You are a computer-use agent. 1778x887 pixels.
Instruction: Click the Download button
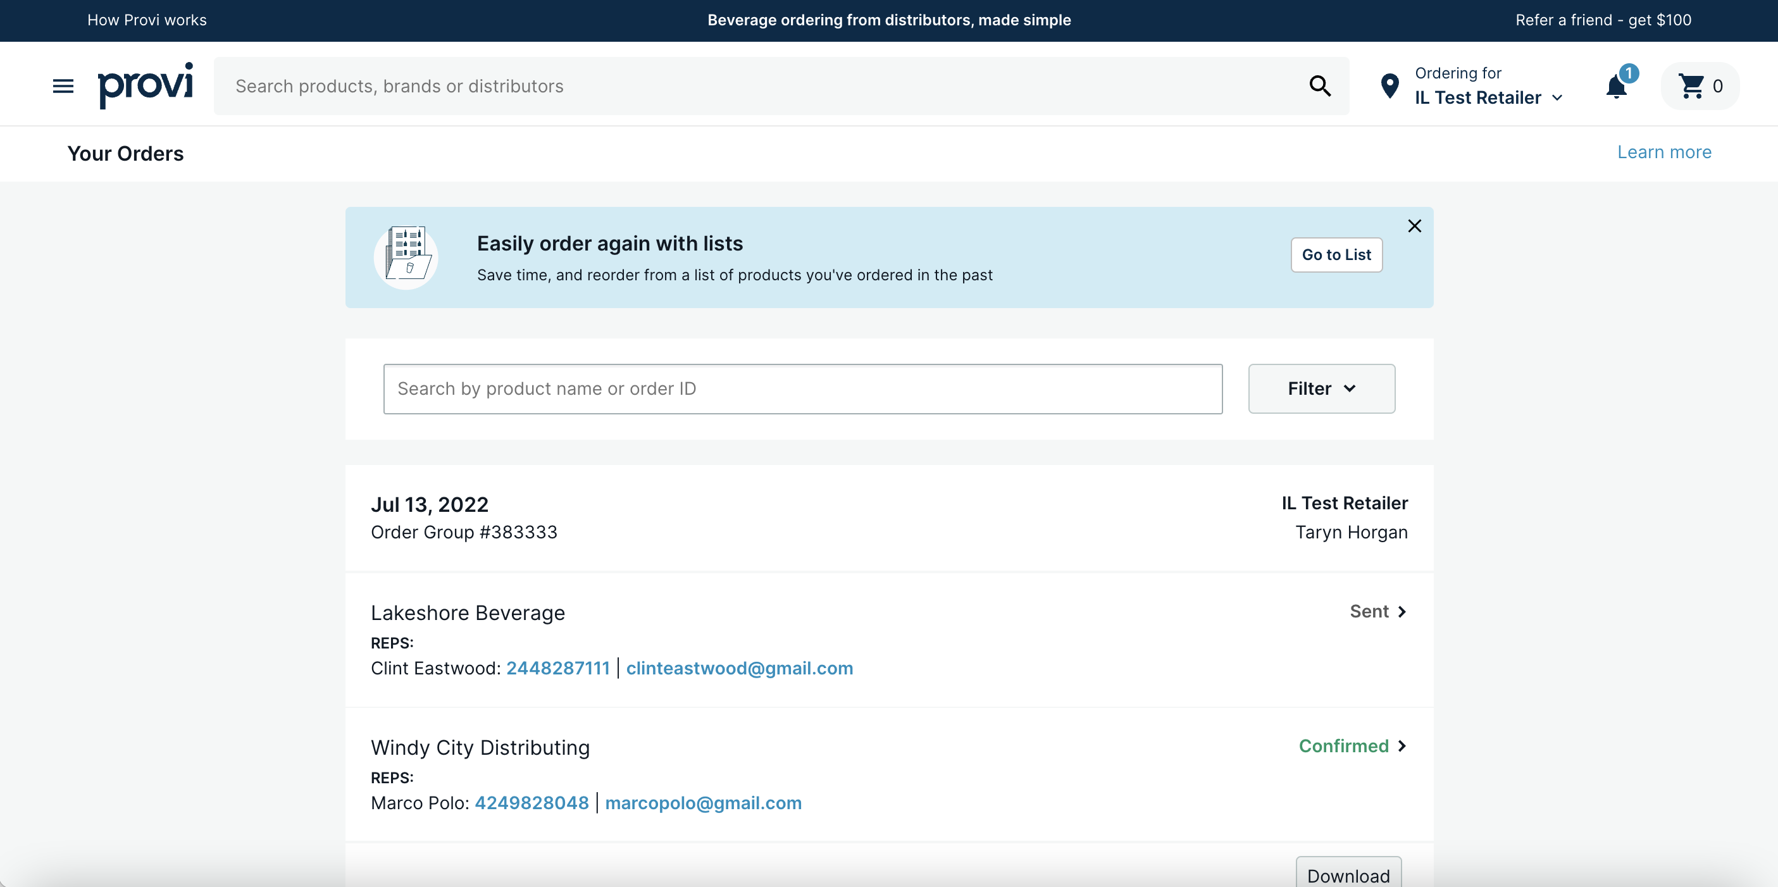(x=1348, y=874)
